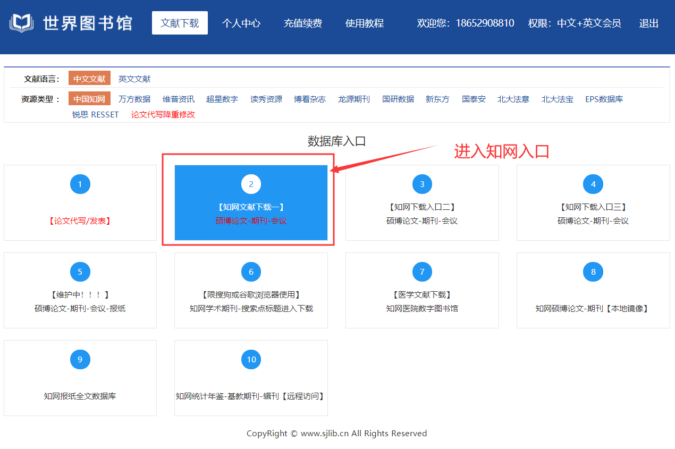This screenshot has height=449, width=675.
Task: Click the 资源类型 label
Action: click(41, 99)
